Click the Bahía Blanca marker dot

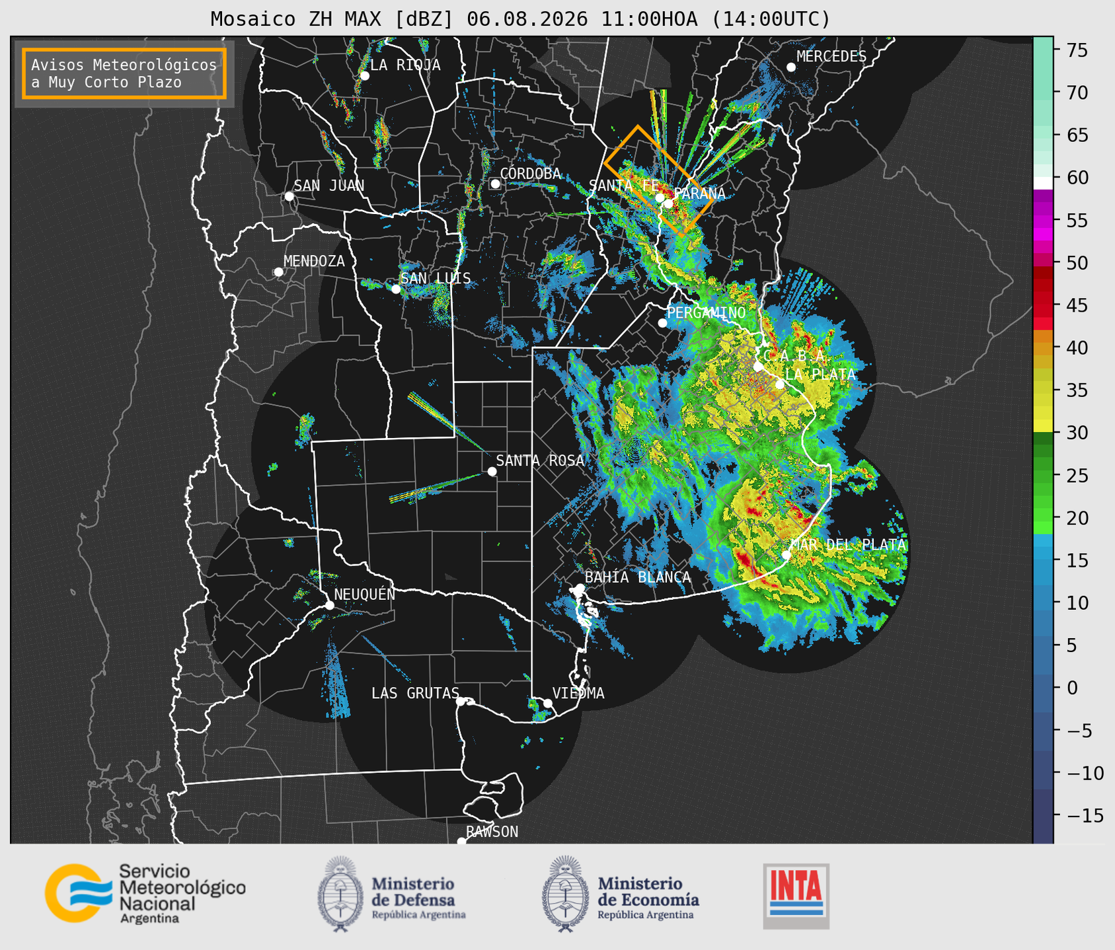(580, 588)
